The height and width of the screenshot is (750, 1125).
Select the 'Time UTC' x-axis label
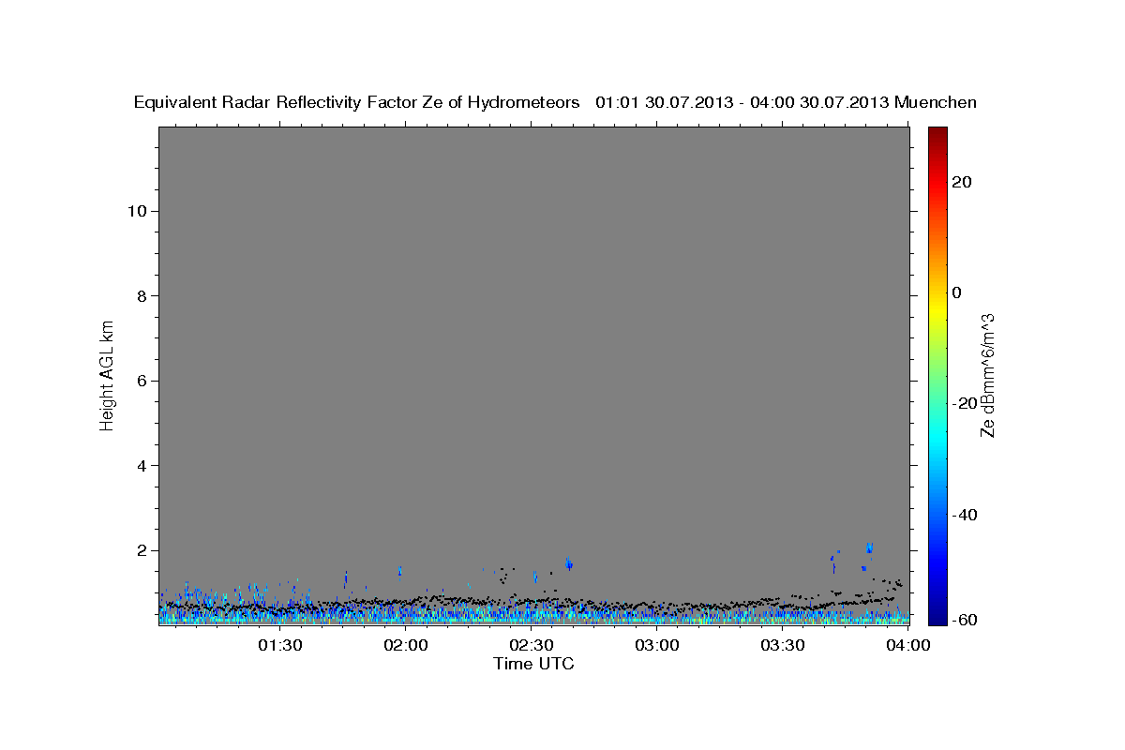tap(533, 664)
